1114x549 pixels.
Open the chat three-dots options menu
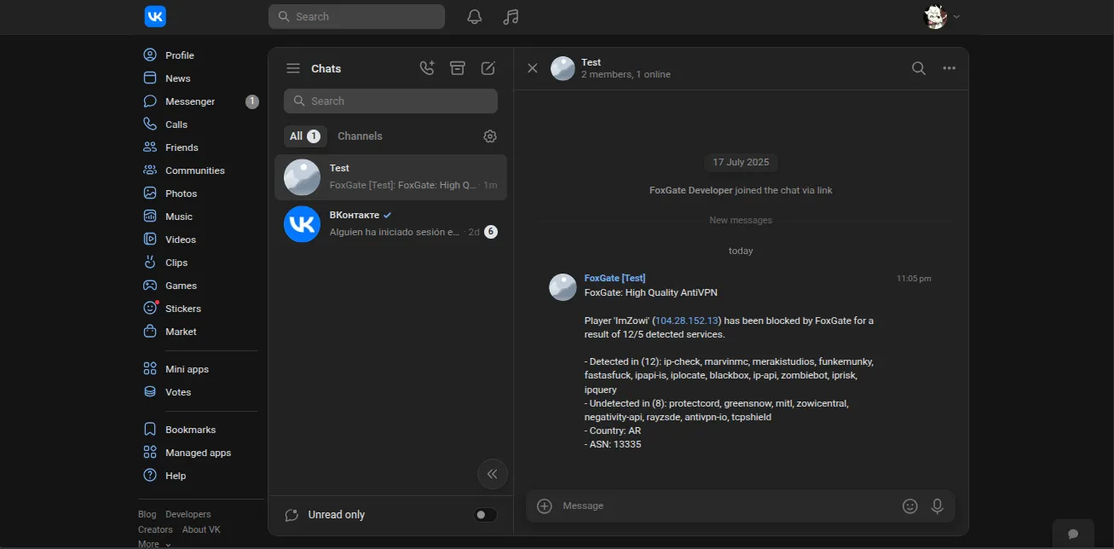pyautogui.click(x=949, y=68)
